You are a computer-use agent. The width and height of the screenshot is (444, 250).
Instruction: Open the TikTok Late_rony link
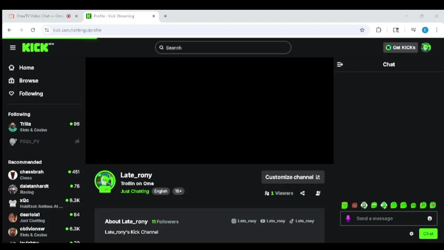(x=302, y=221)
